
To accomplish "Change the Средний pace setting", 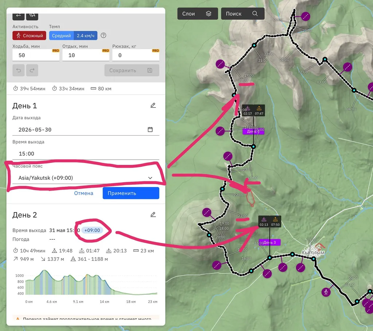I will (61, 36).
